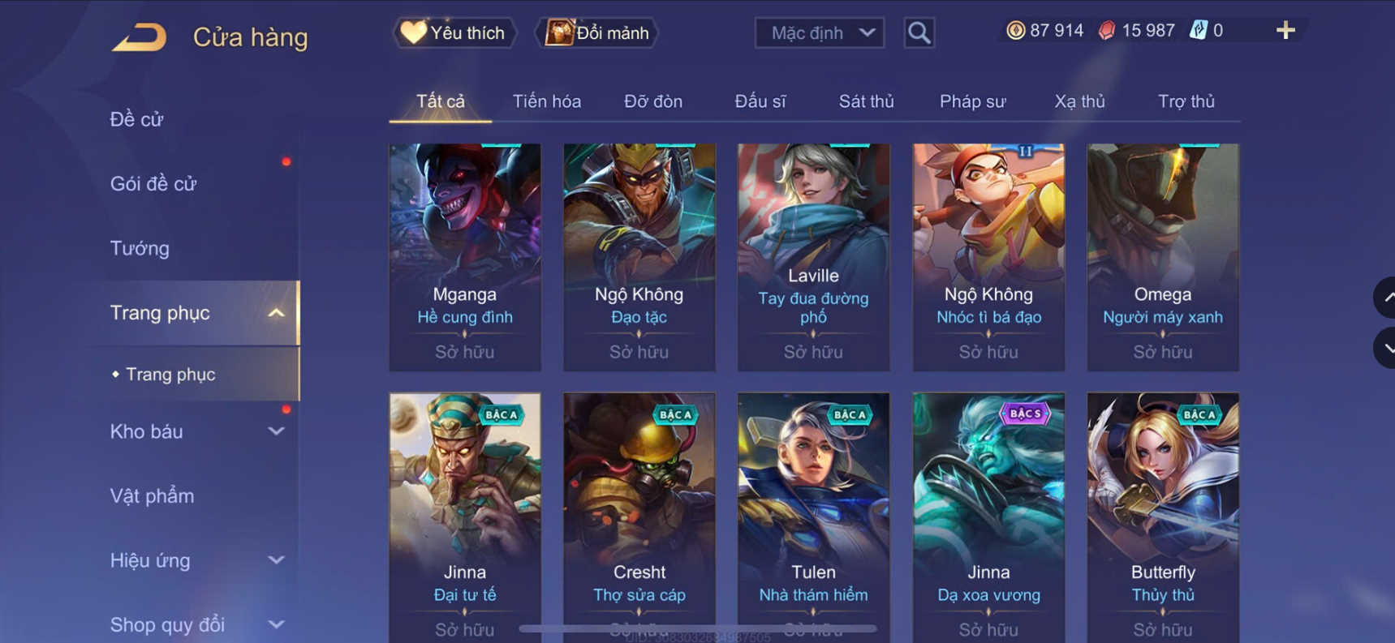Open the search magnifier icon

pyautogui.click(x=919, y=33)
